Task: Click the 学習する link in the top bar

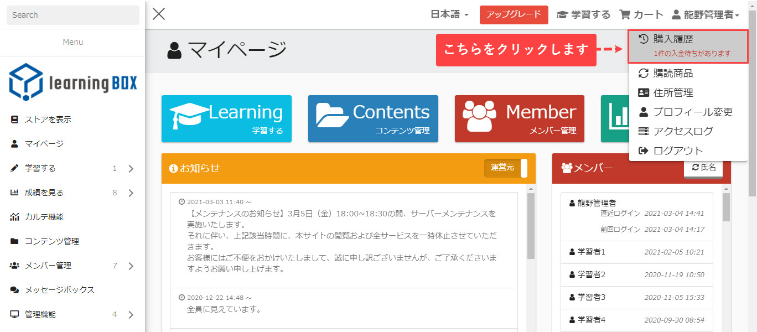Action: pyautogui.click(x=583, y=15)
